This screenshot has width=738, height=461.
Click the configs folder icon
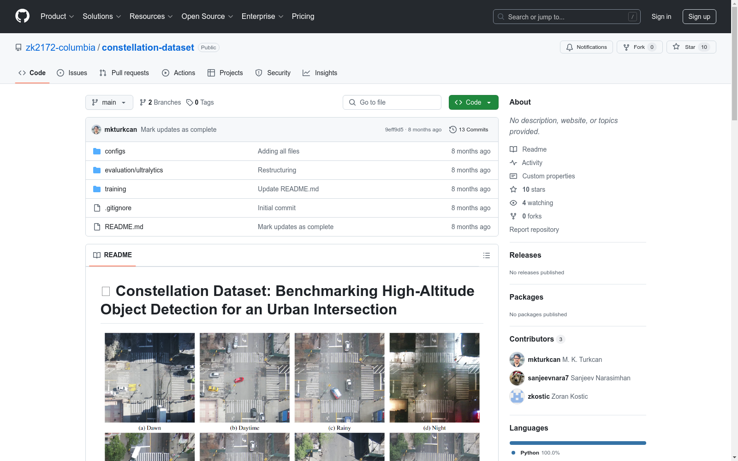(97, 151)
